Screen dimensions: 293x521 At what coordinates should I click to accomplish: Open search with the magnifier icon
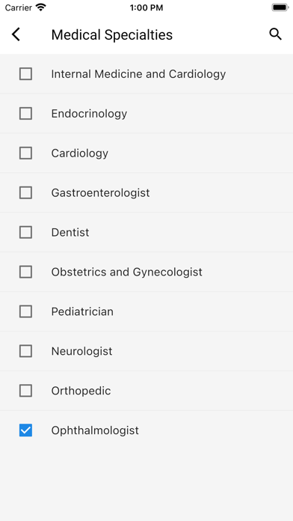(x=275, y=34)
